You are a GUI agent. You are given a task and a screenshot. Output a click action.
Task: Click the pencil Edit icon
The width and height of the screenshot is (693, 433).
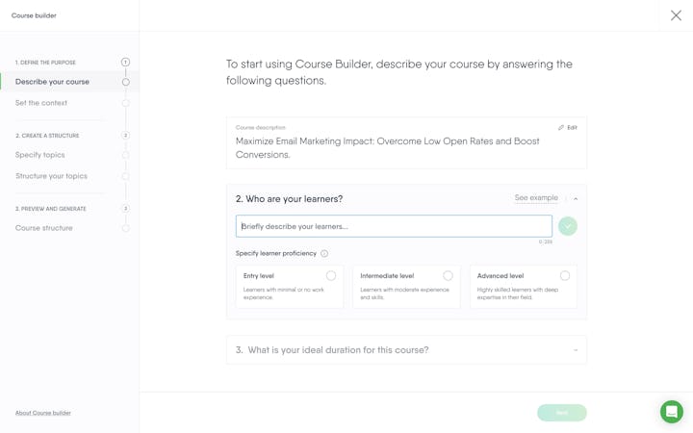pos(561,128)
